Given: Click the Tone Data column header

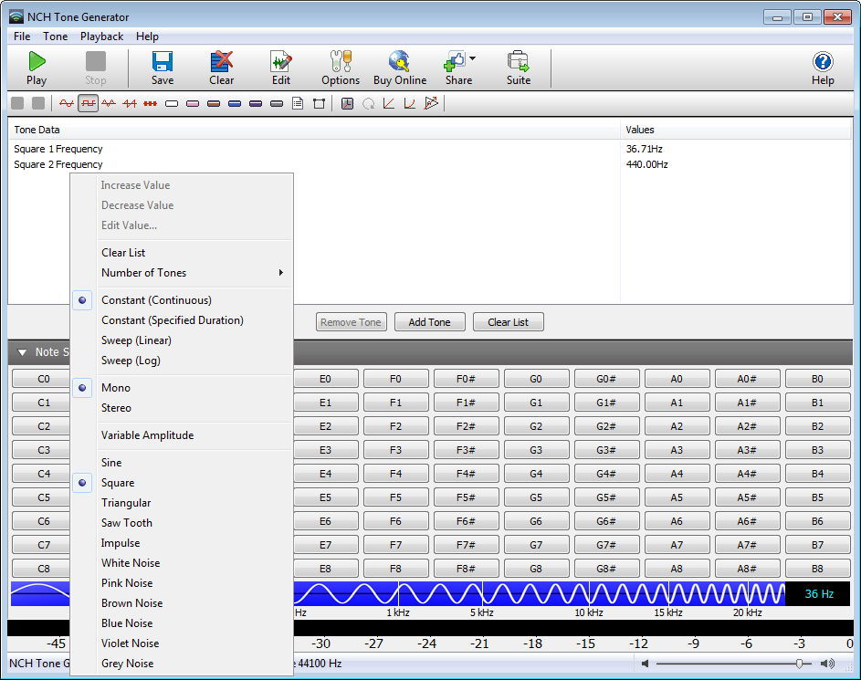Looking at the screenshot, I should click(313, 130).
